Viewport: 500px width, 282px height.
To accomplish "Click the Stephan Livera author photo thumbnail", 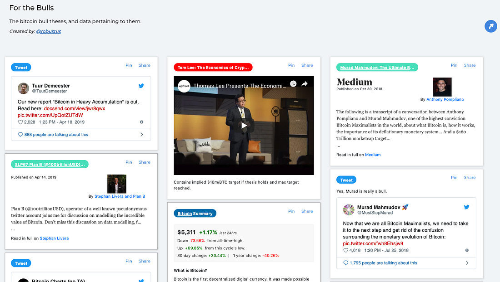I will [x=117, y=184].
